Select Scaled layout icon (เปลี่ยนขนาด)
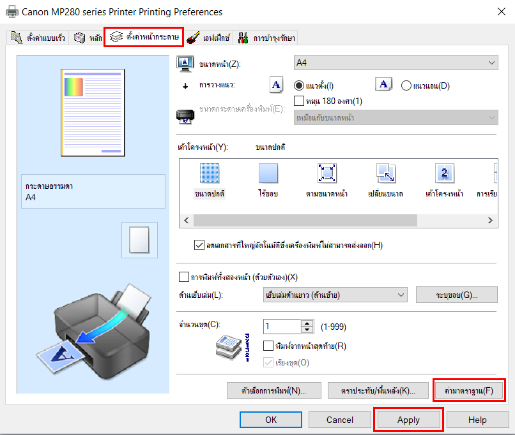515x435 pixels. point(385,173)
